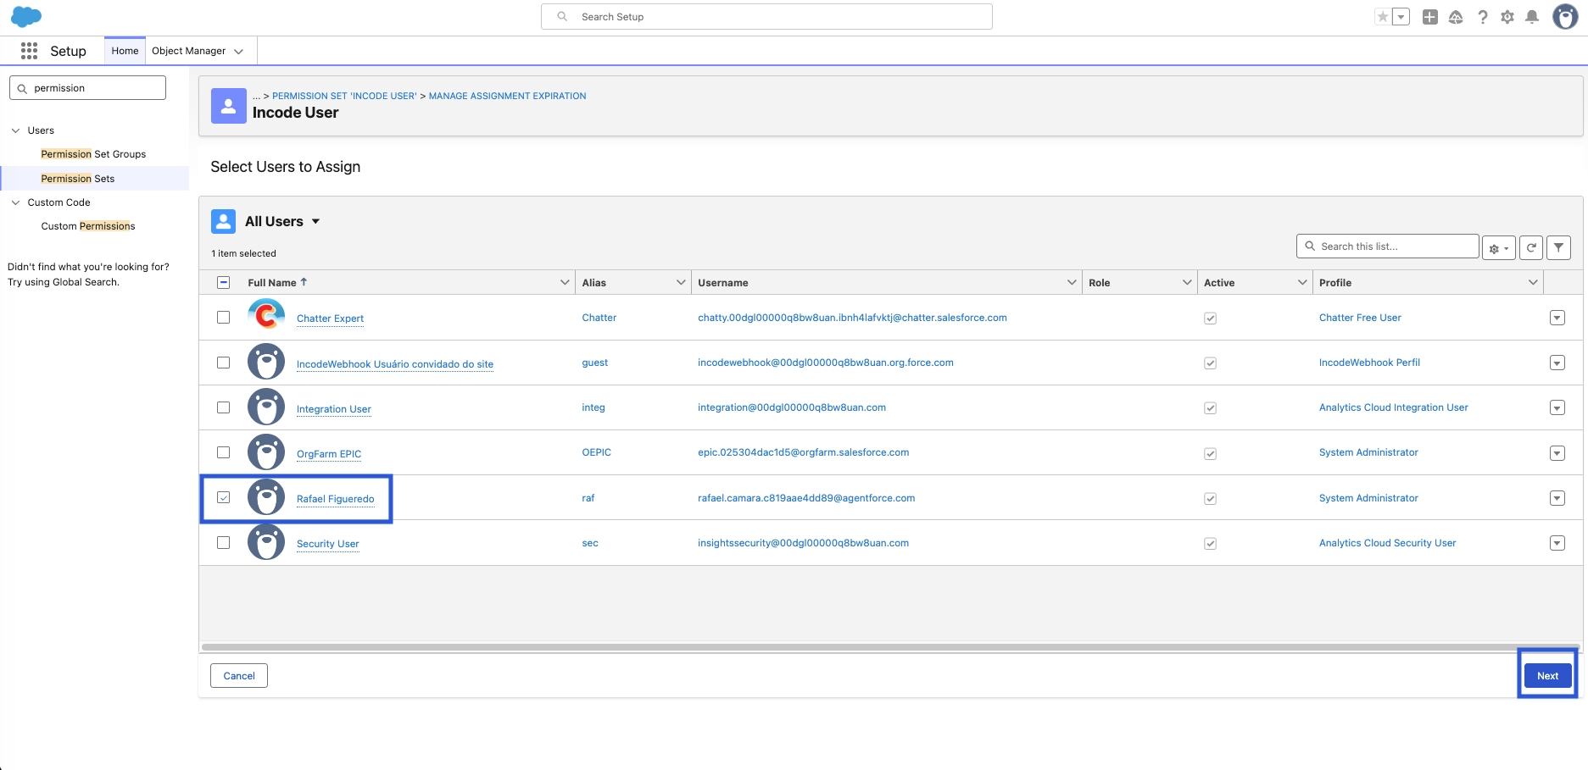Click Security User's Active checkbox

tap(1210, 544)
